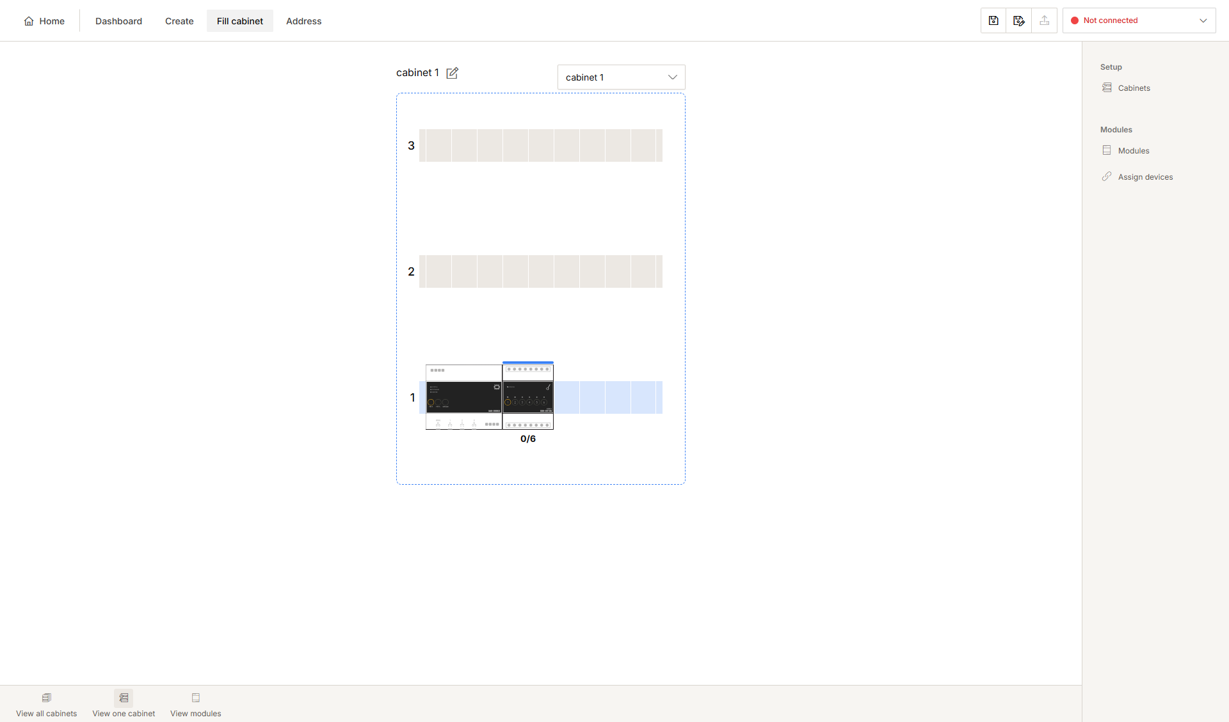The image size is (1229, 722).
Task: Switch to View all cabinets
Action: coord(47,705)
